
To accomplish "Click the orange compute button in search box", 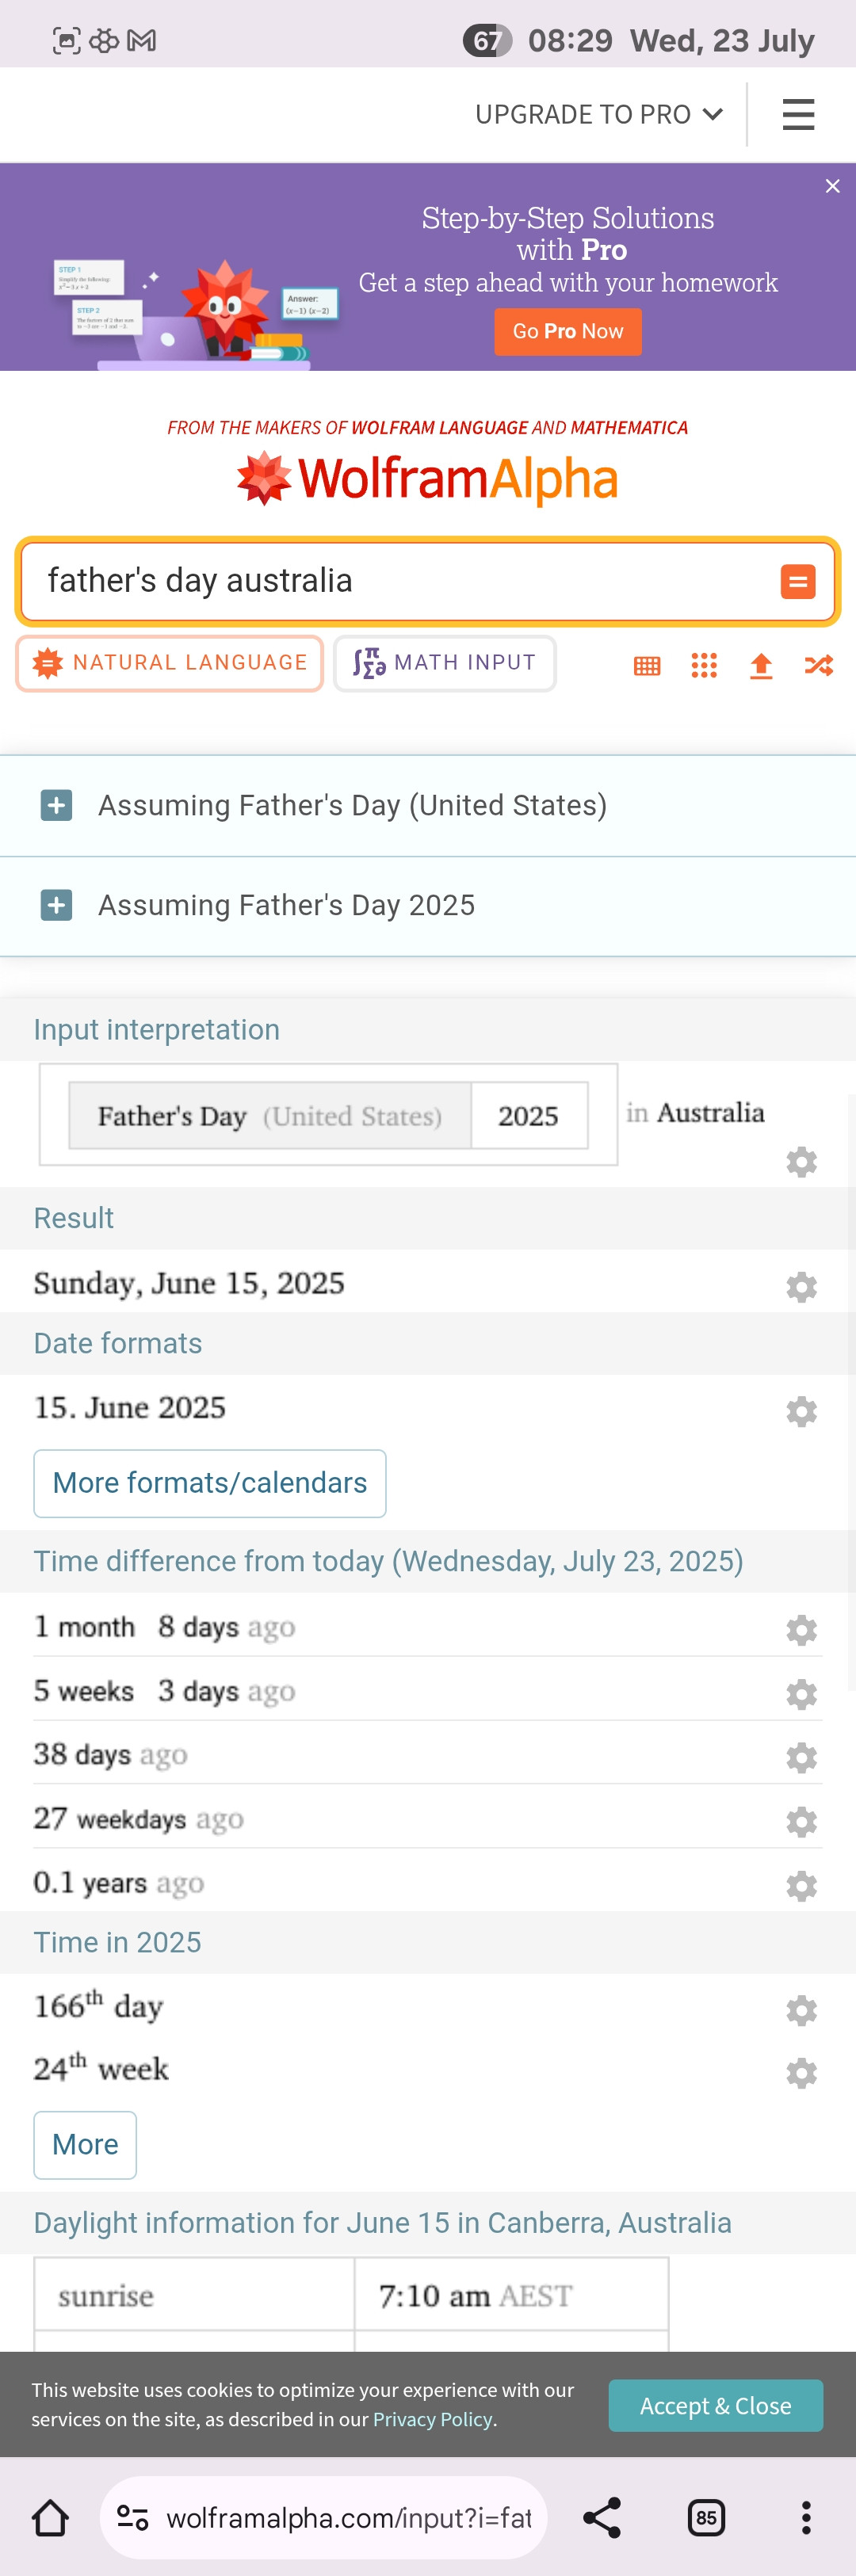I will pos(797,581).
